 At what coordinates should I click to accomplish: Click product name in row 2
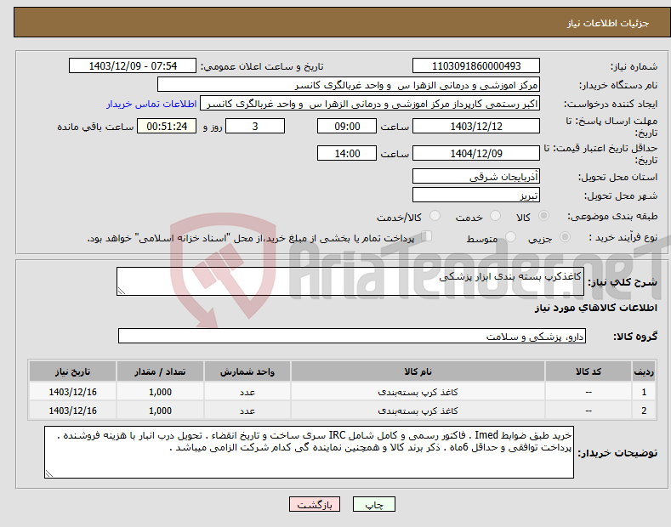[418, 411]
